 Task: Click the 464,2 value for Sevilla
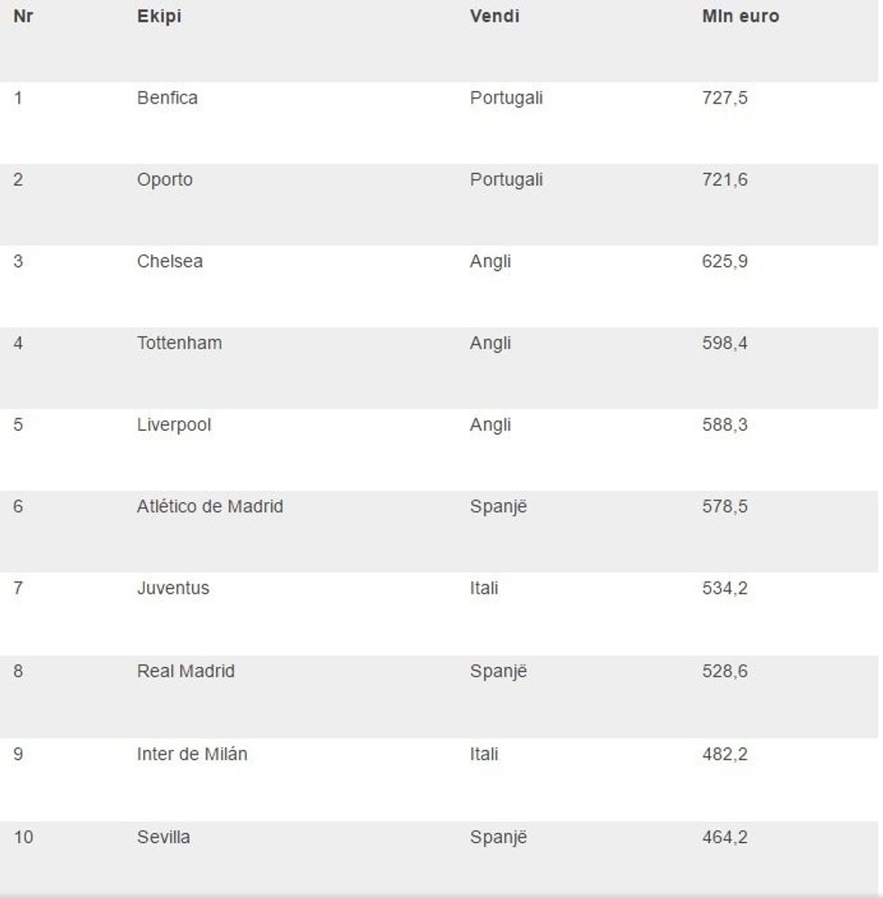724,837
